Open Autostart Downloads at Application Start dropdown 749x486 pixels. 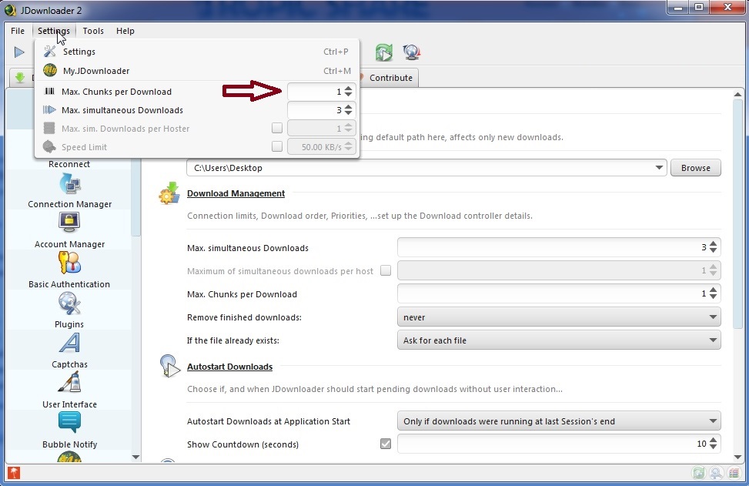(x=559, y=421)
